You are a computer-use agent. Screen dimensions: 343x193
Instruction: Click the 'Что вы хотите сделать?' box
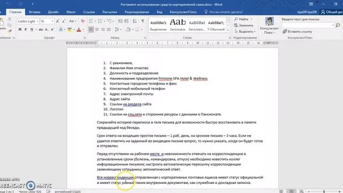[223, 12]
